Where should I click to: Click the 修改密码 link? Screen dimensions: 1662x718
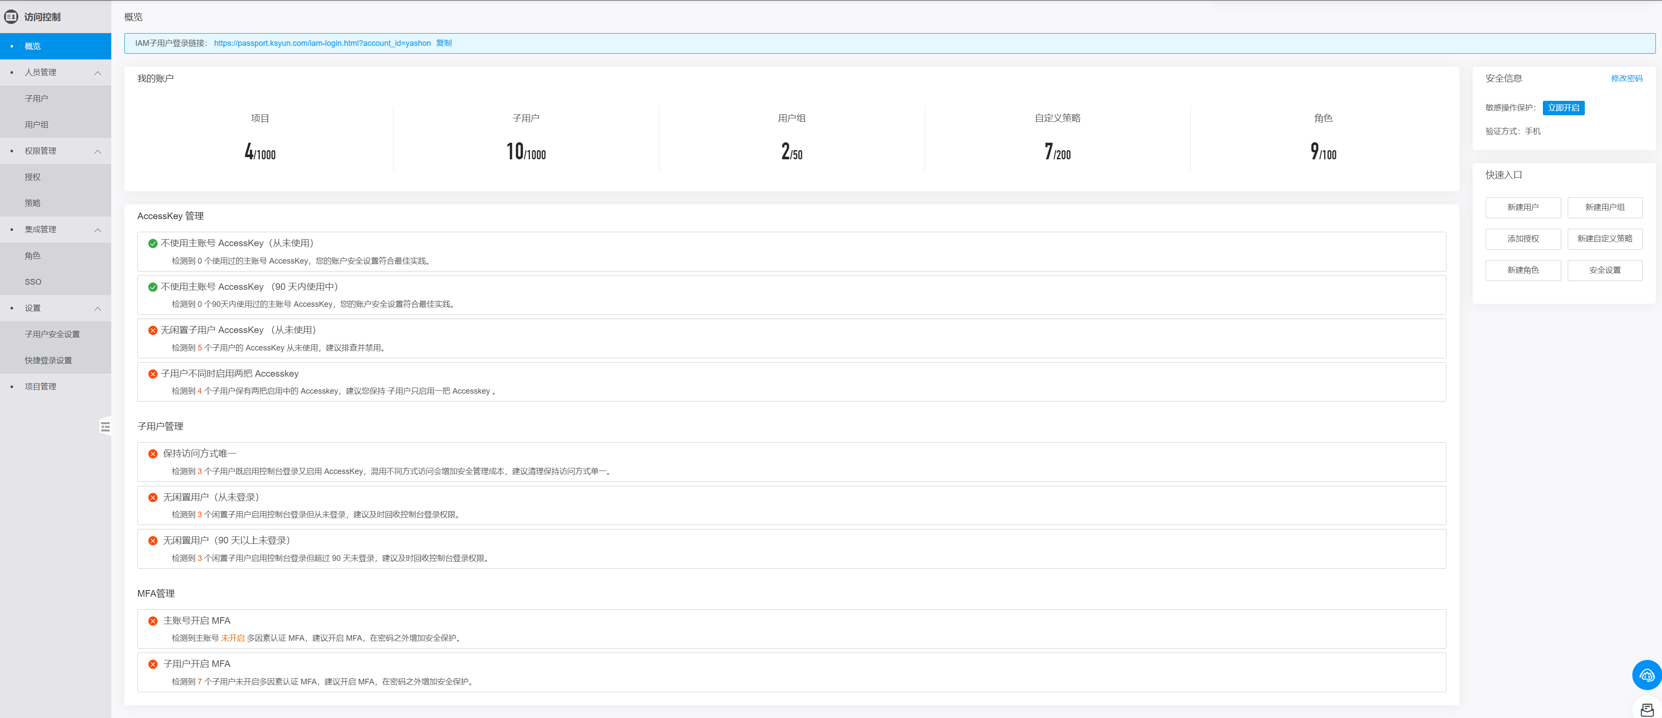1626,78
